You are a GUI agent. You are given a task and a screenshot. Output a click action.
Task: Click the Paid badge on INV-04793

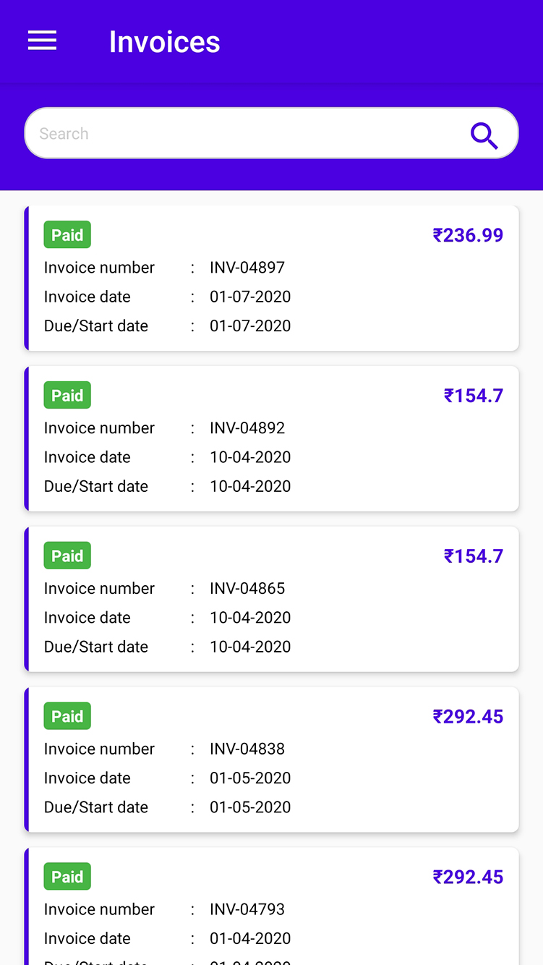[67, 877]
